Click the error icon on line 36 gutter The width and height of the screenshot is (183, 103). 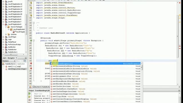[x=31, y=68]
